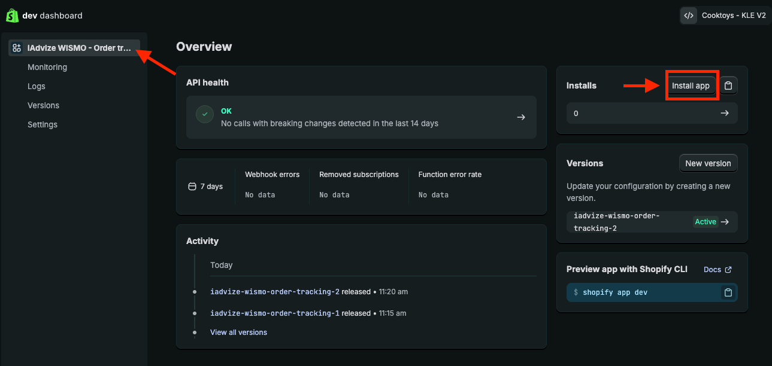
Task: Open Logs from the sidebar
Action: (x=37, y=86)
